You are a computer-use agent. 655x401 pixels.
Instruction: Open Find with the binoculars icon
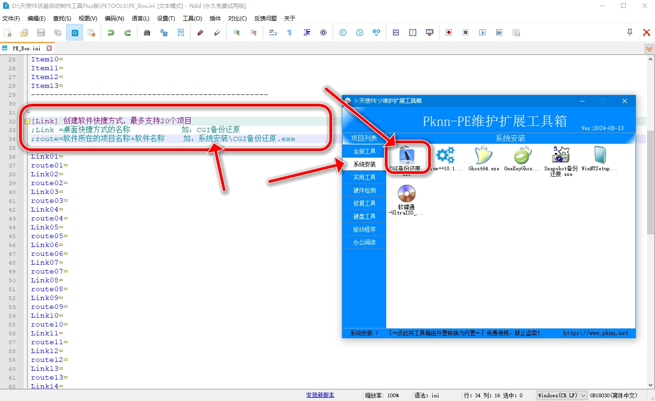click(x=147, y=33)
